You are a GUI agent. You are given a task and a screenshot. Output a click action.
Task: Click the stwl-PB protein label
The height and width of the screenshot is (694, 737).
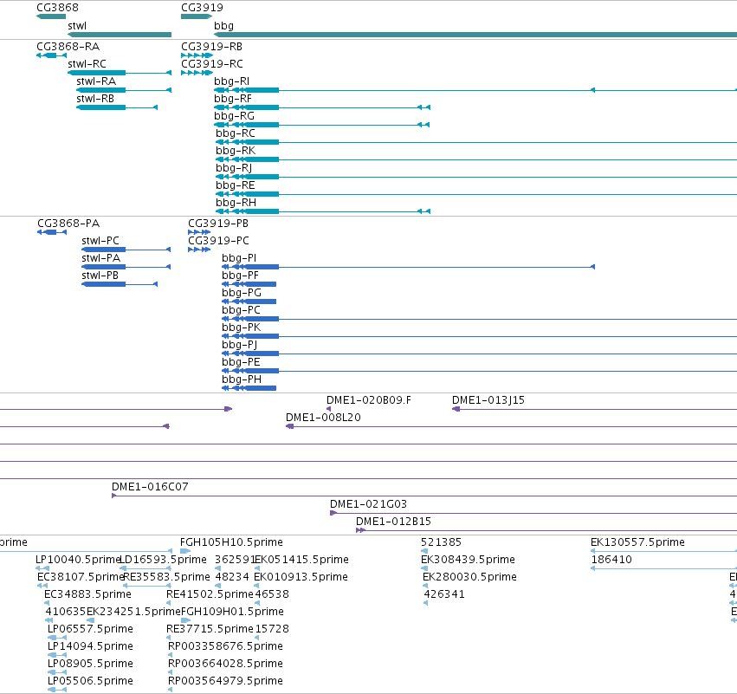(100, 276)
